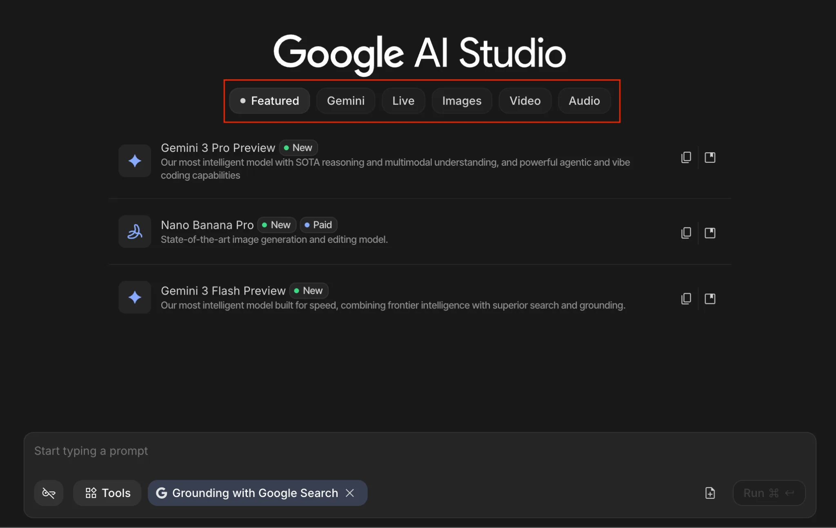Copy the Gemini 3 Pro Preview model ID
Image resolution: width=836 pixels, height=528 pixels.
pos(686,158)
